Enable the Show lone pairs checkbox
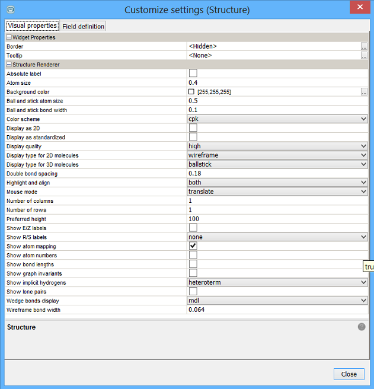Image resolution: width=374 pixels, height=389 pixels. 193,292
